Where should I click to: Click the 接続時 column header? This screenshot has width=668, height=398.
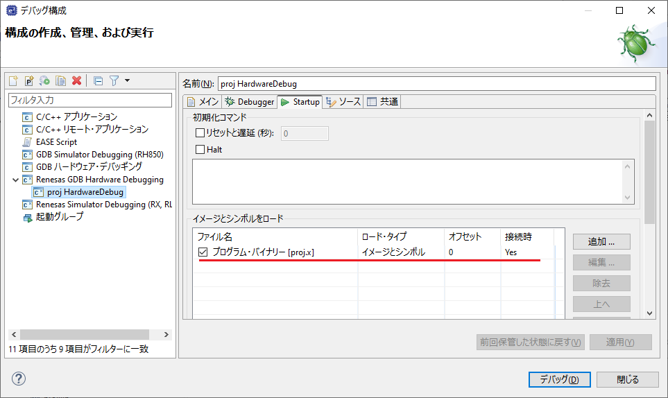(527, 236)
